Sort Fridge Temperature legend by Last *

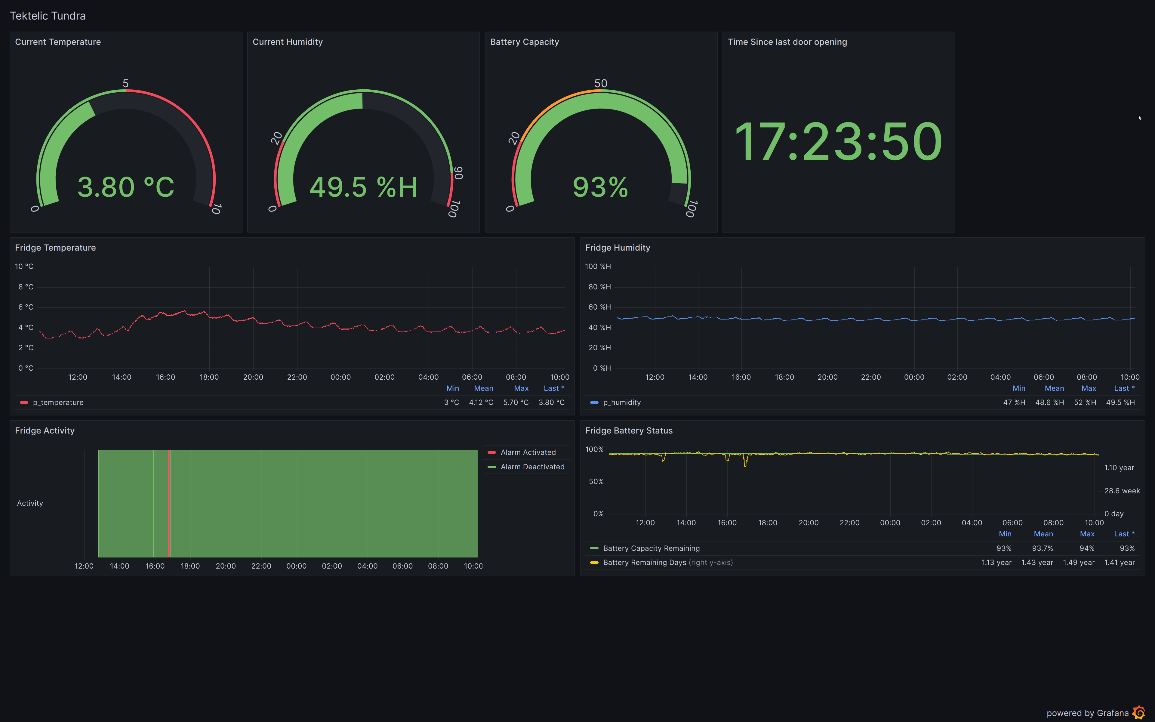coord(554,388)
